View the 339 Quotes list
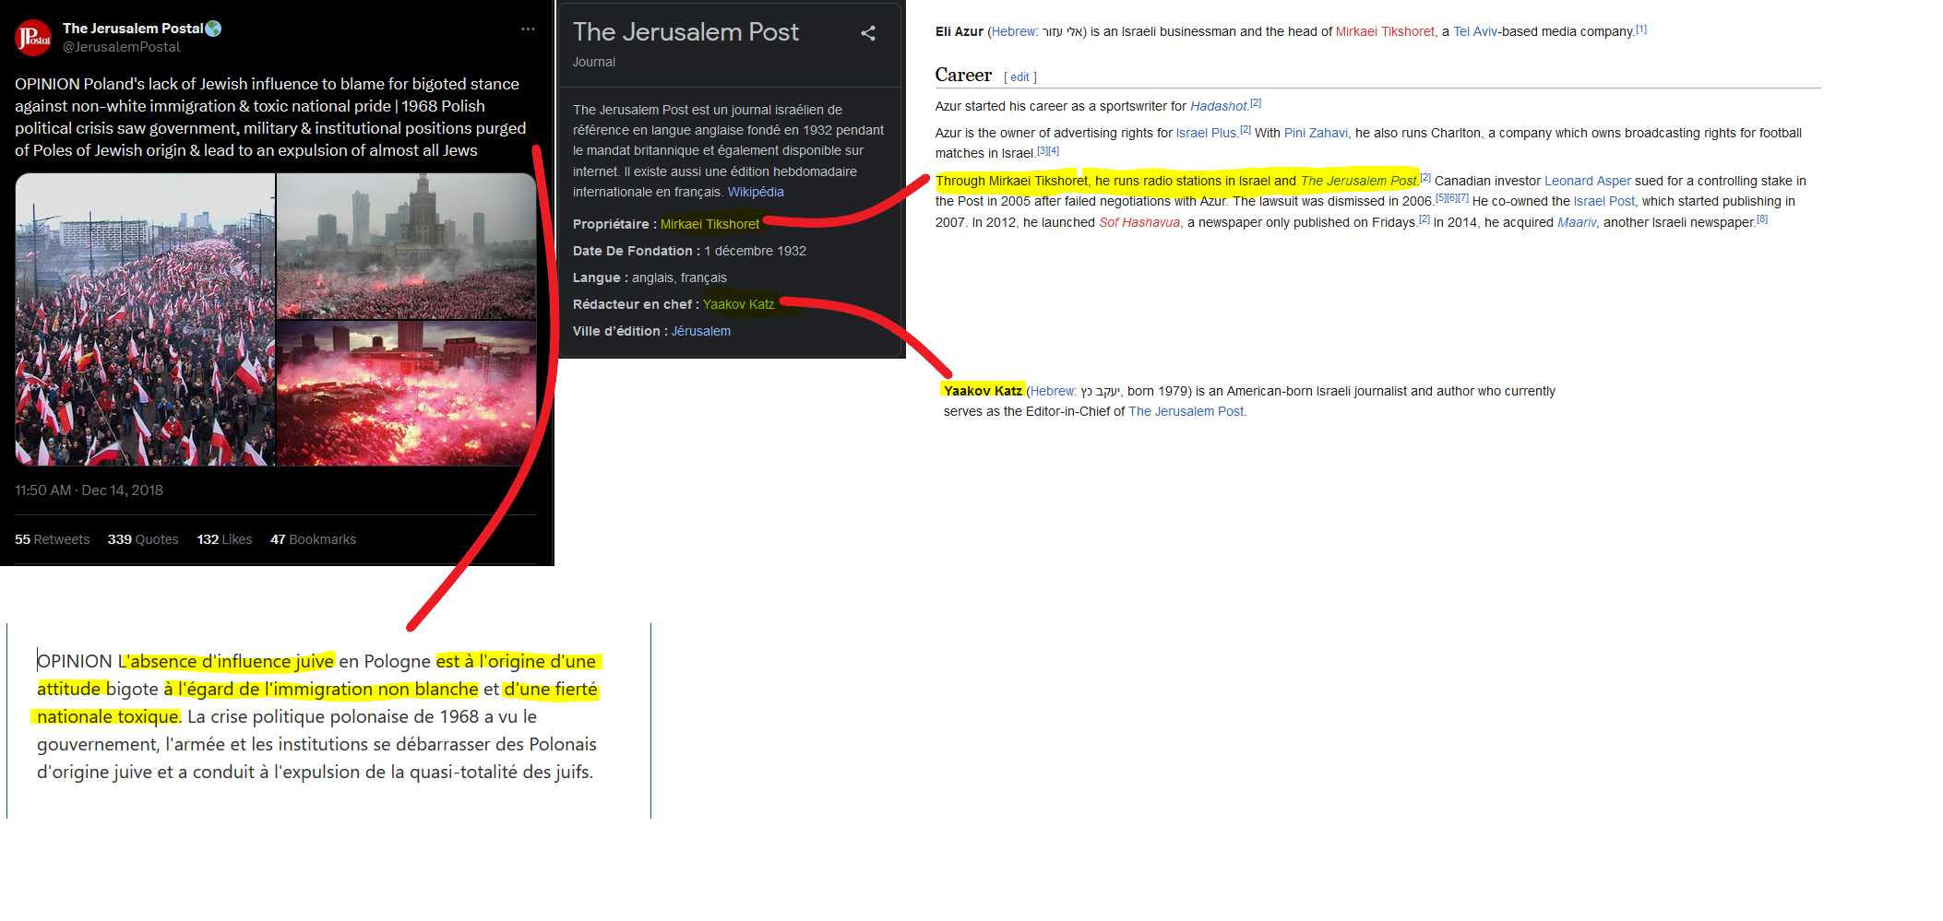Image resolution: width=1943 pixels, height=921 pixels. pos(143,539)
